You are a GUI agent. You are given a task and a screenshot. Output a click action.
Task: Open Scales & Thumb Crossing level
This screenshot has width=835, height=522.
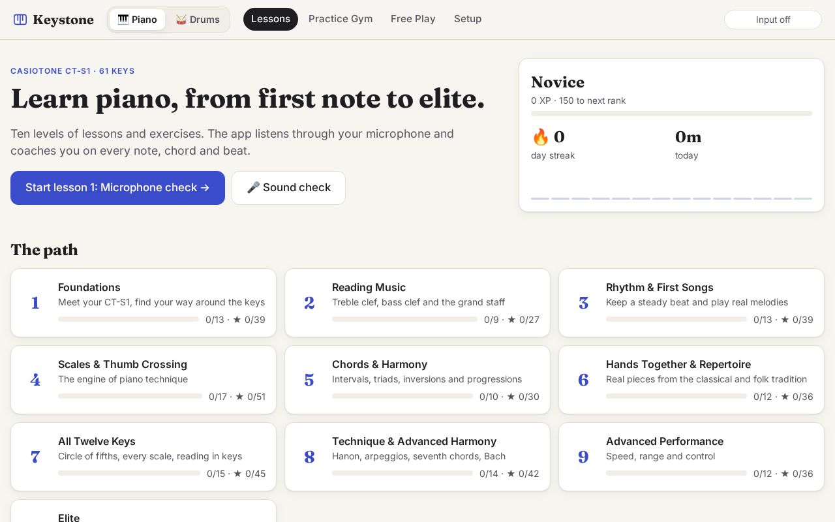[144, 380]
